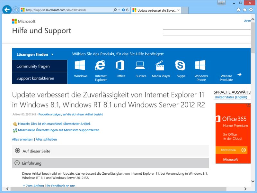Viewport: 257px width, 193px height.
Task: Click the browser Forward arrow button
Action: coord(16,10)
